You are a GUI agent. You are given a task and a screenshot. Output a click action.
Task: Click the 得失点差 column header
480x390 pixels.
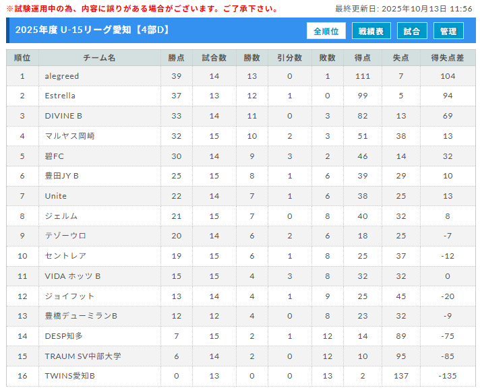[x=448, y=58]
